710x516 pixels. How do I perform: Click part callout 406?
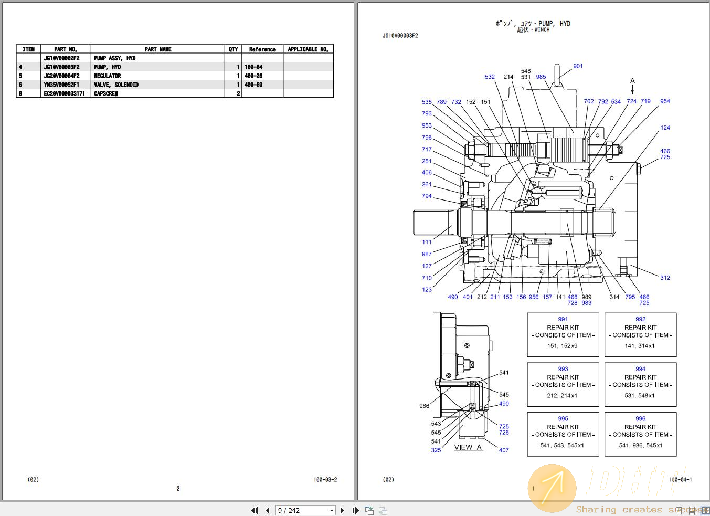427,173
